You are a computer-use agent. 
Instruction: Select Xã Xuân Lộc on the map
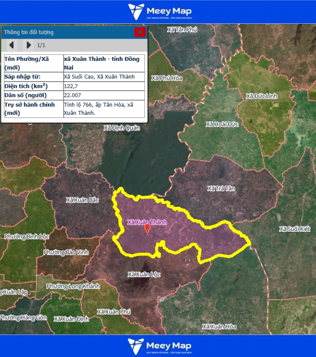pyautogui.click(x=144, y=274)
